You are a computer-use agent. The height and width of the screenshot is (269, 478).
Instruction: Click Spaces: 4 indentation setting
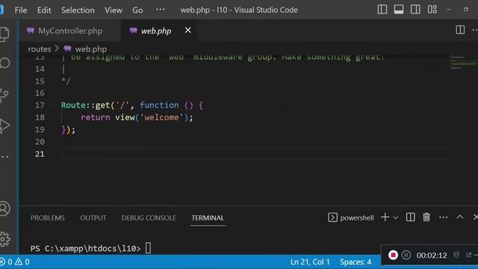[356, 262]
